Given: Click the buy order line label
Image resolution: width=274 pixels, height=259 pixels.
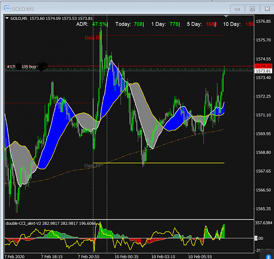Looking at the screenshot, I should pos(26,67).
